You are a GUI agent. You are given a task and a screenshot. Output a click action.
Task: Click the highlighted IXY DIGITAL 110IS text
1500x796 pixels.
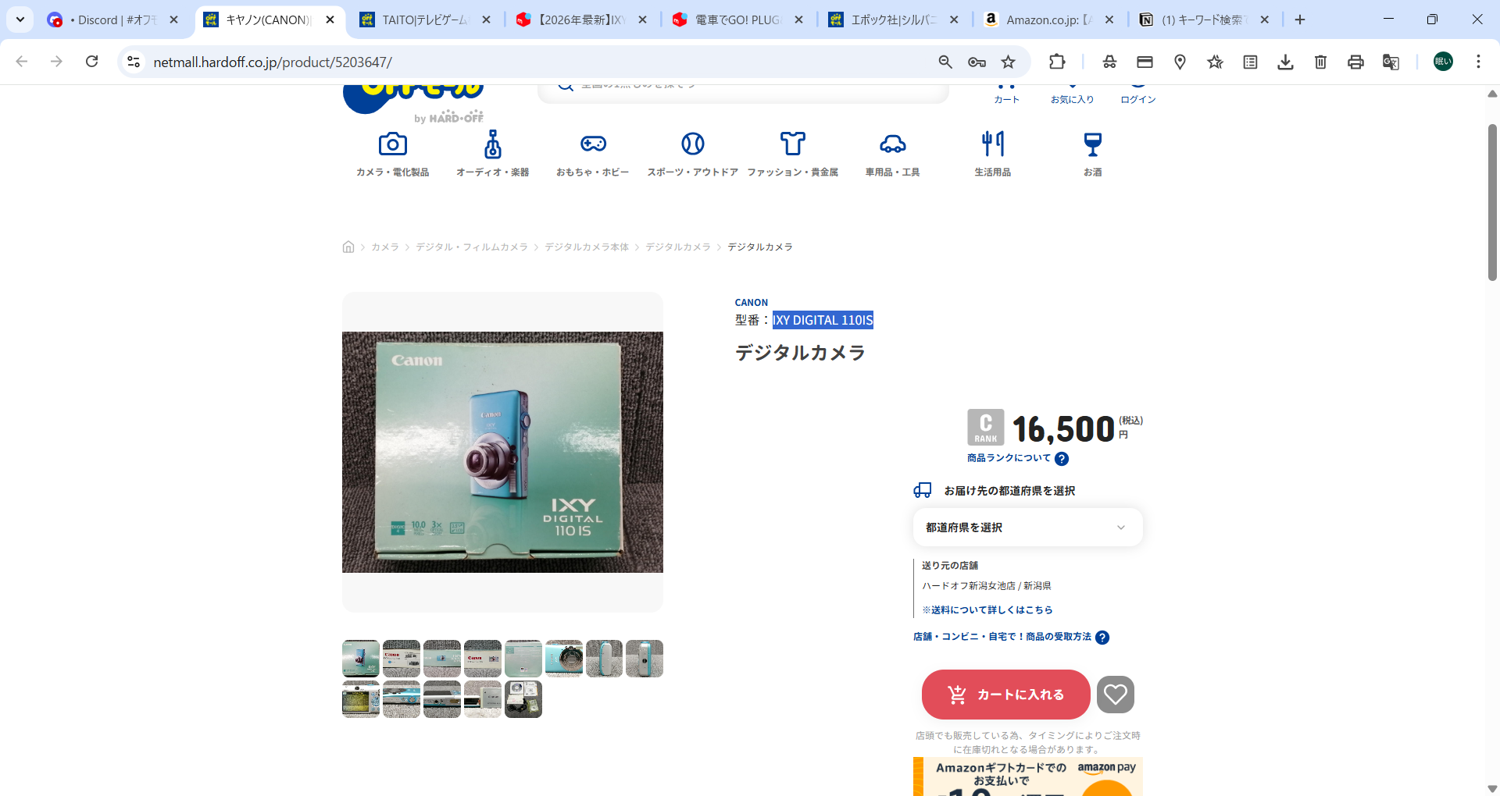[x=823, y=320]
